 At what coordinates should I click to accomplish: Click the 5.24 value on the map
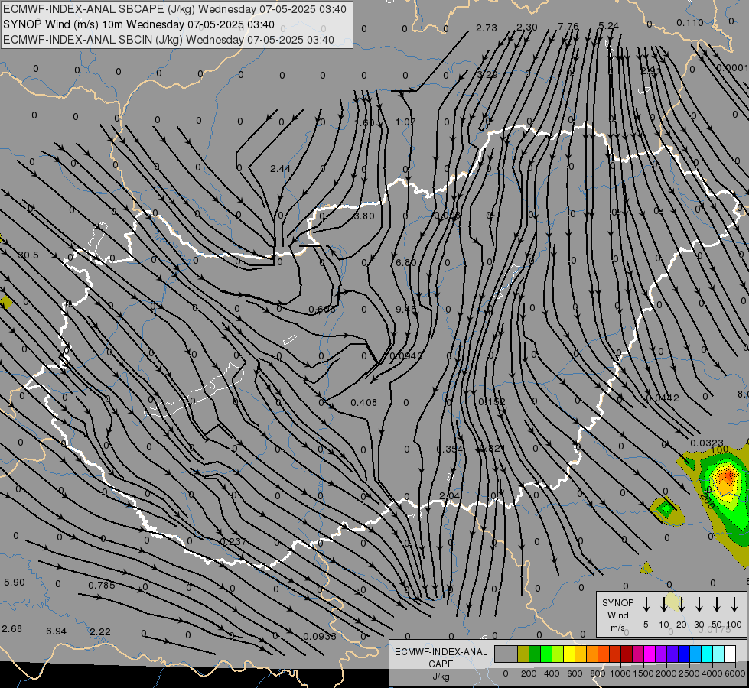pos(608,26)
